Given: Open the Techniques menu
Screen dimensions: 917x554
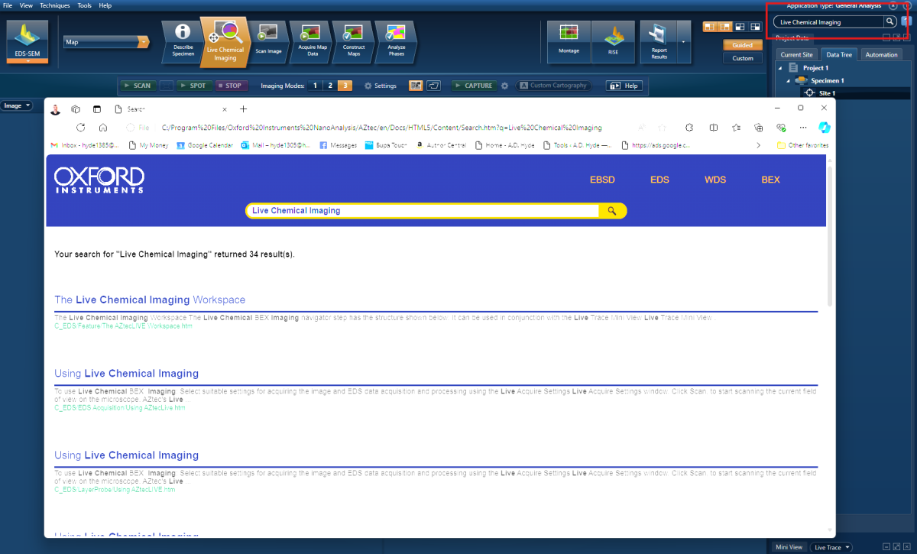Looking at the screenshot, I should [54, 5].
